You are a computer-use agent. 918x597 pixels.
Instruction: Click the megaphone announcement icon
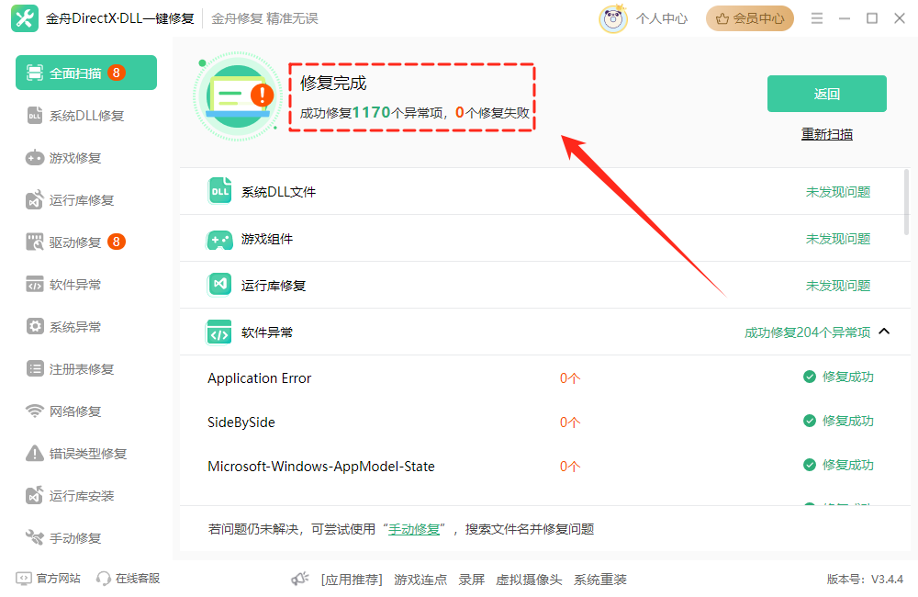point(300,579)
